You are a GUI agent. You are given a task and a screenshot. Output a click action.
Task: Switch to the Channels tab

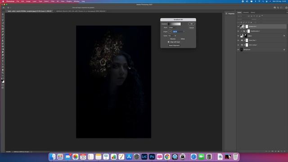[246, 13]
